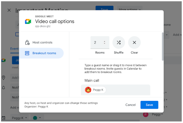The image size is (183, 123).
Task: Shuffle guests between breakout rooms
Action: 119,42
